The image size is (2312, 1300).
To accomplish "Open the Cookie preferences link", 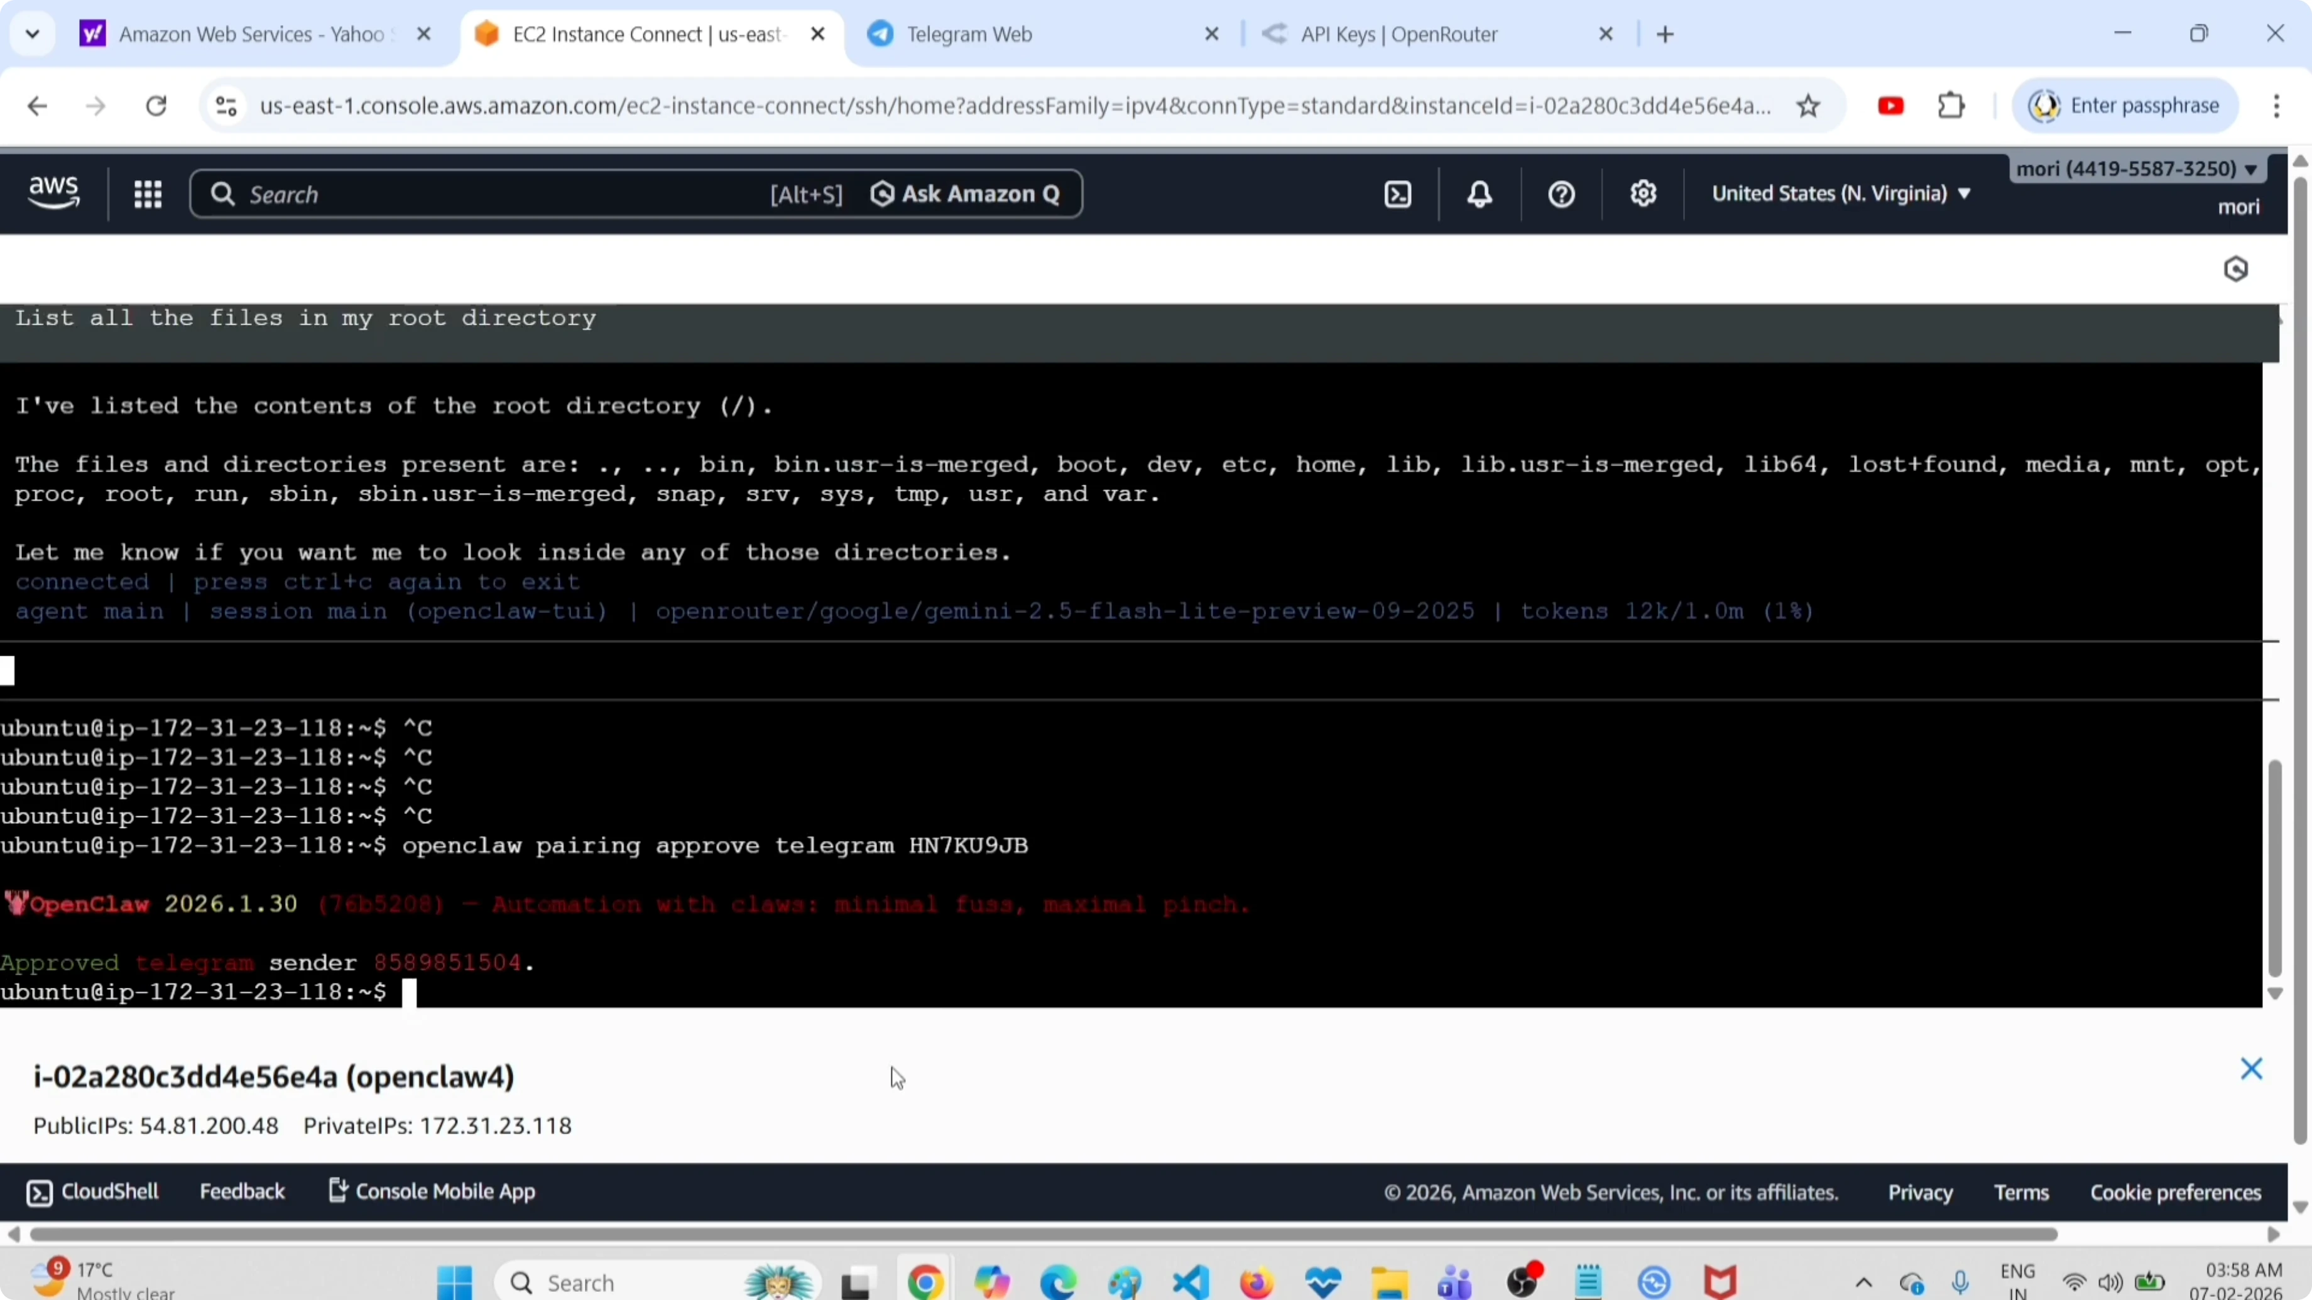I will (x=2174, y=1193).
